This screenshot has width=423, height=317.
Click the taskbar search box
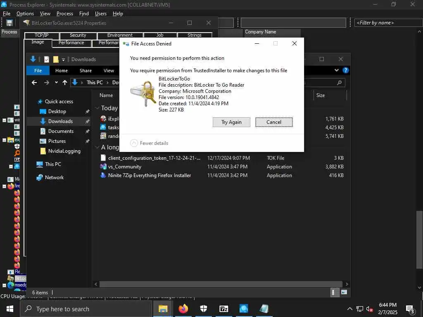[x=86, y=309]
